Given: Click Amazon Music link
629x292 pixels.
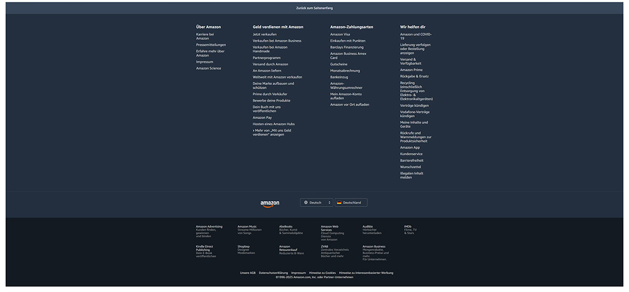Looking at the screenshot, I should (x=250, y=230).
